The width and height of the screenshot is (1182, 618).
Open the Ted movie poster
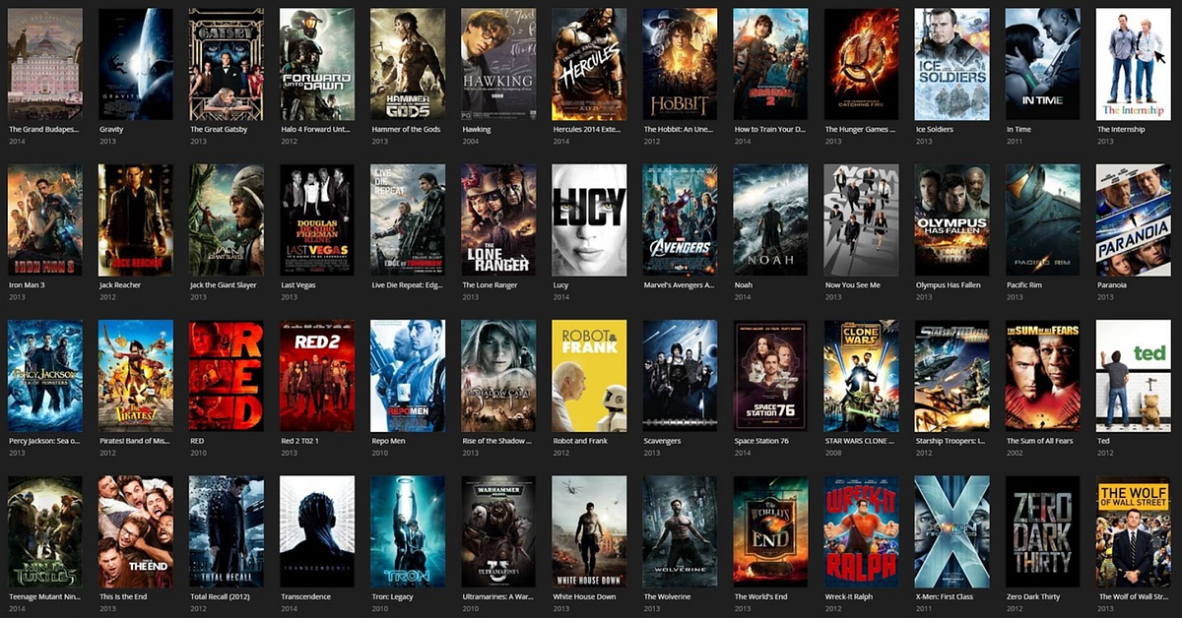pyautogui.click(x=1133, y=376)
